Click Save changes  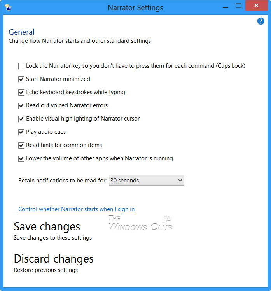coord(47,226)
